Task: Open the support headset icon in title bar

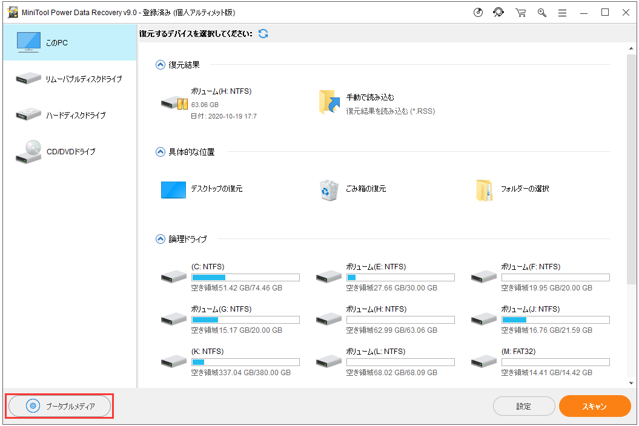Action: click(x=498, y=12)
